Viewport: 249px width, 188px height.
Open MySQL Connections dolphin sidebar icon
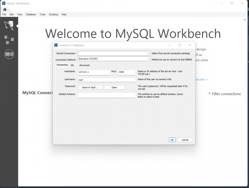pyautogui.click(x=9, y=26)
